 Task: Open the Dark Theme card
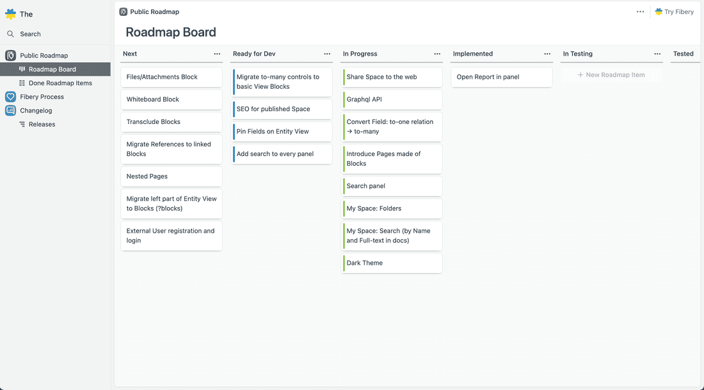392,263
